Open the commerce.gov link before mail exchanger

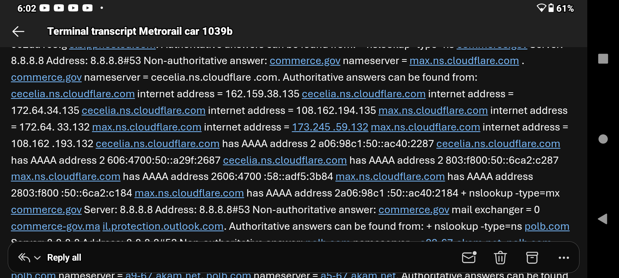coord(414,210)
